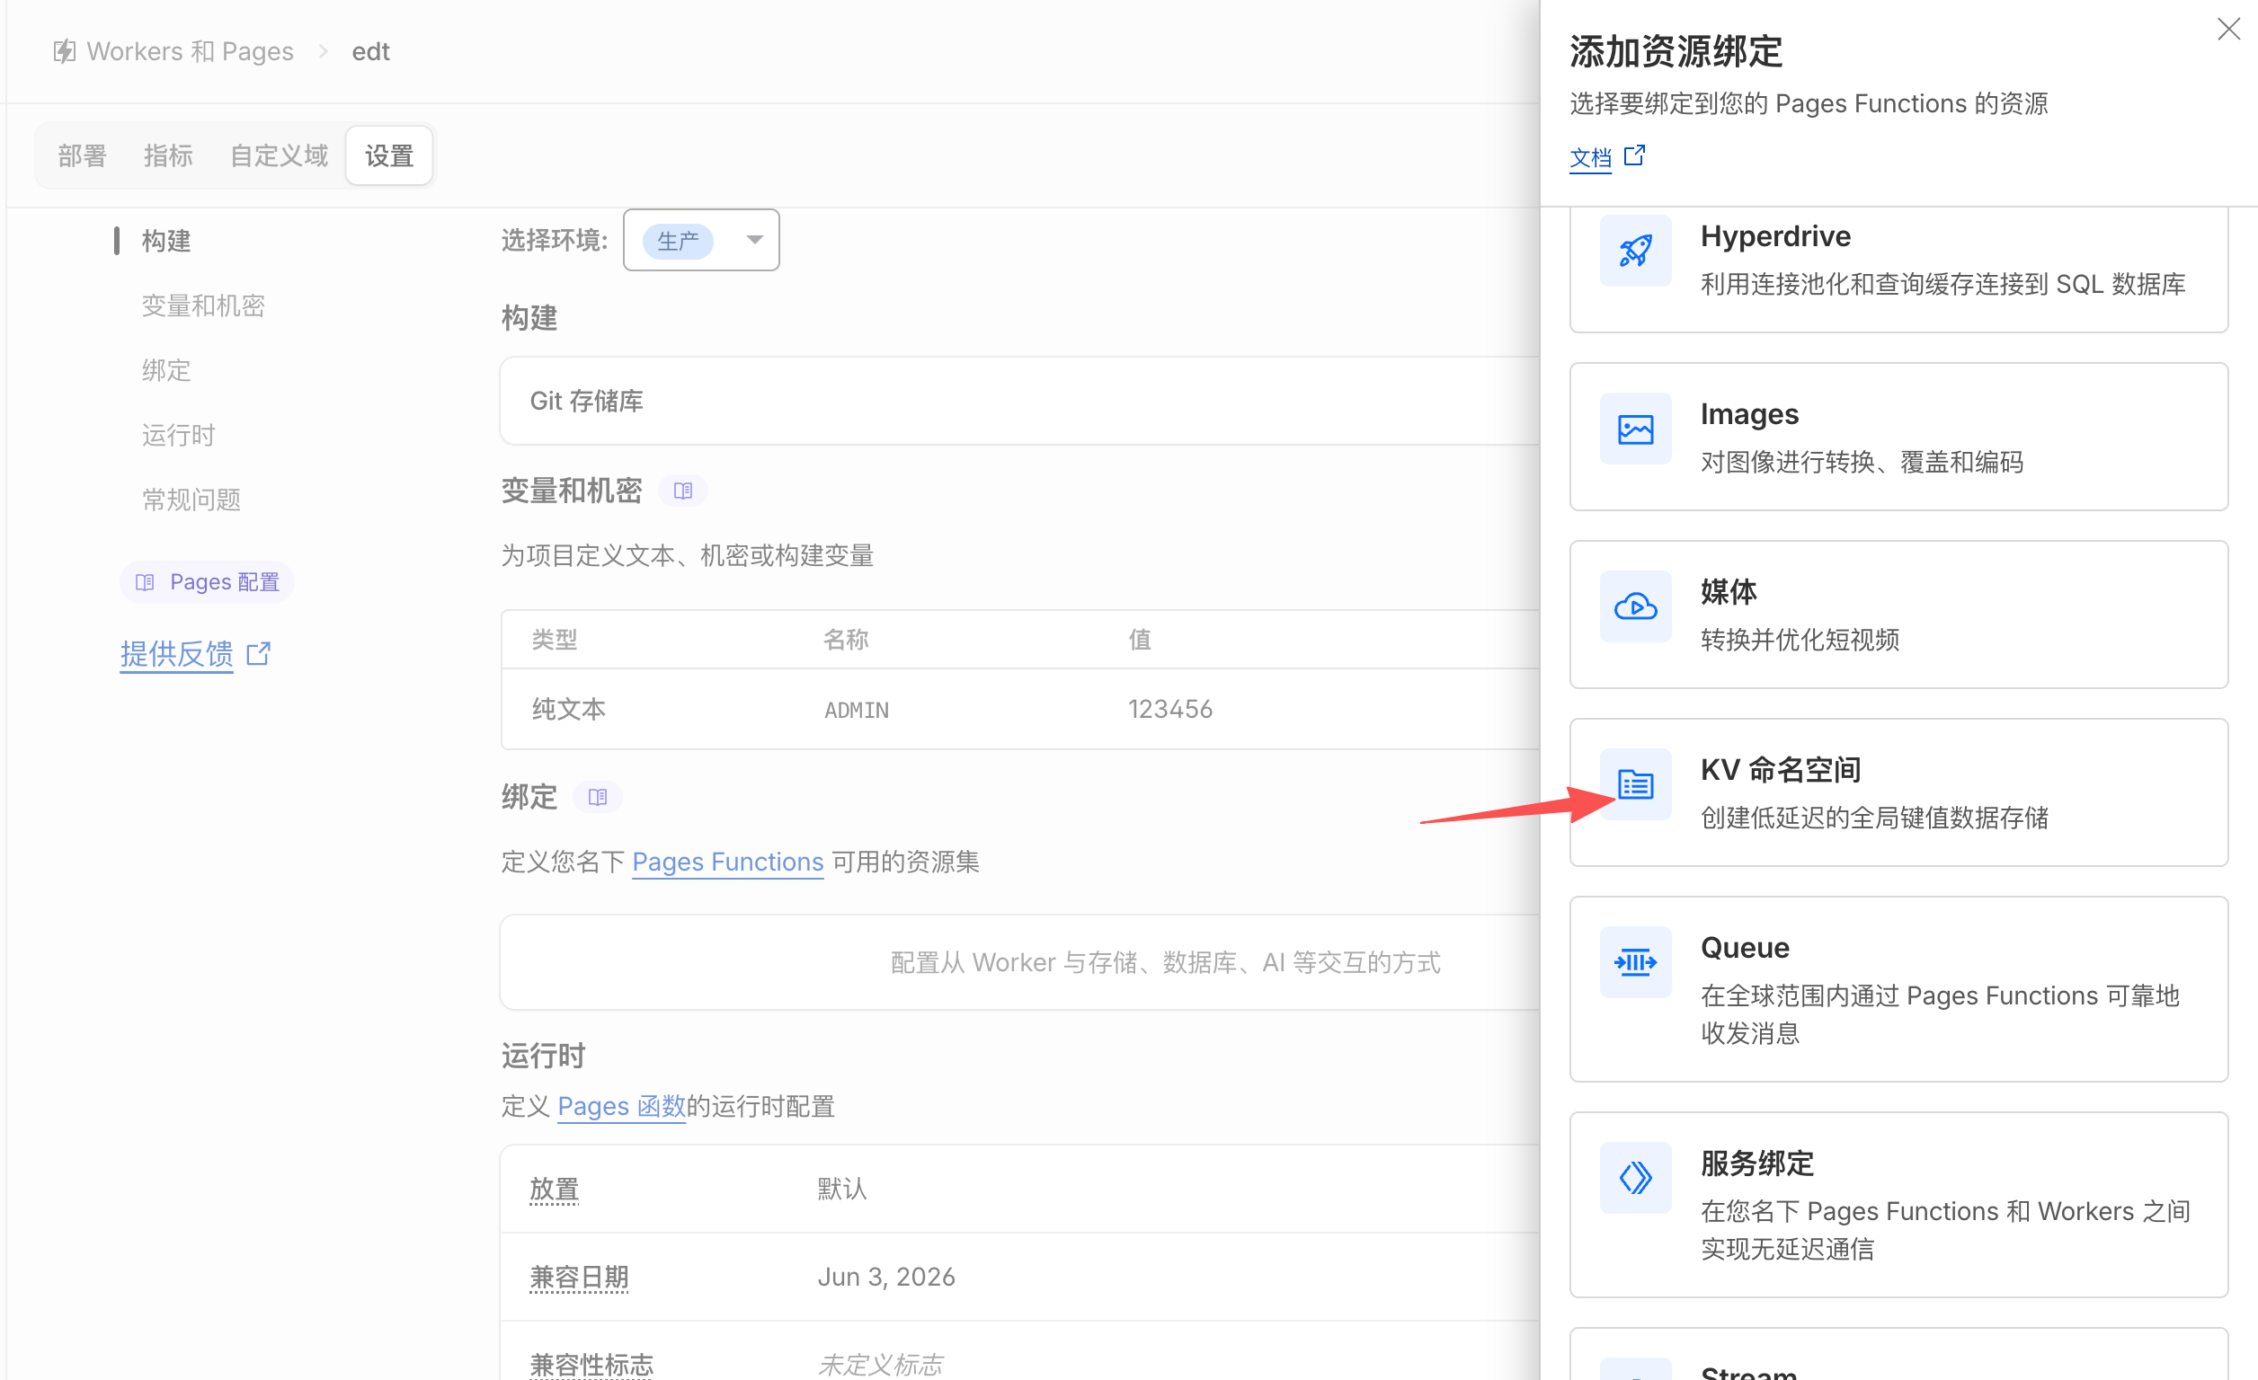Switch to the 指标 tab
2258x1380 pixels.
click(169, 155)
